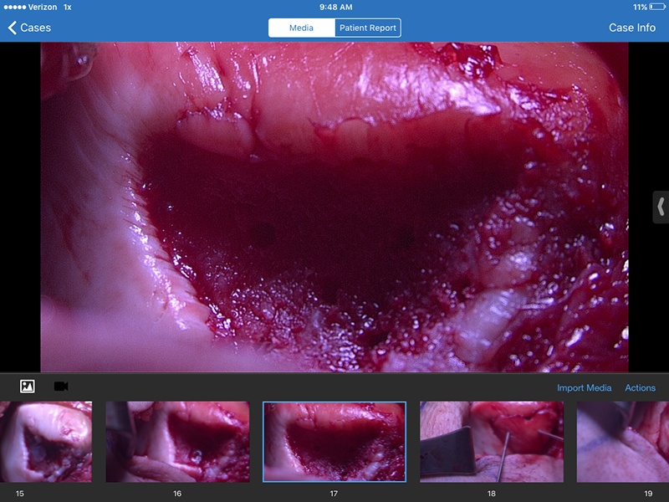Select thumbnail 19
This screenshot has height=502, width=669.
(623, 442)
